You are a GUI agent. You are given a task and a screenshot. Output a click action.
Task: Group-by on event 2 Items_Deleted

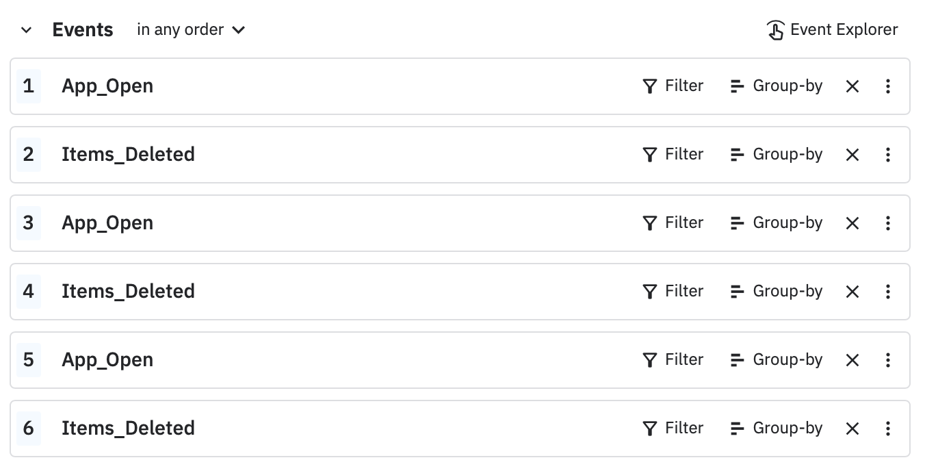coord(777,155)
